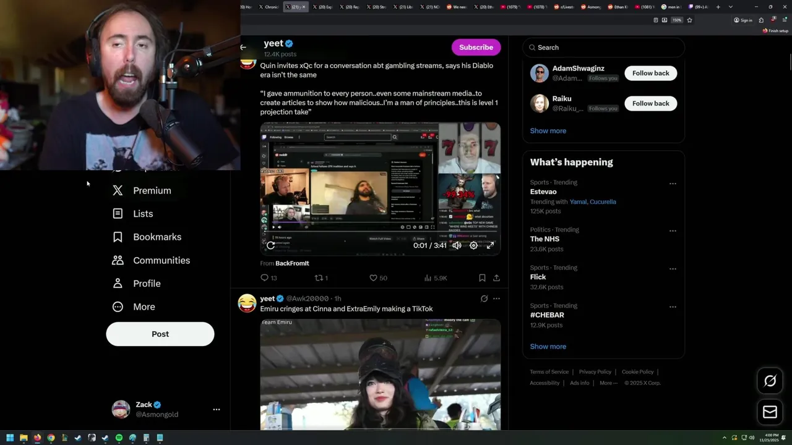Open more options for #CHEBAR trend
The height and width of the screenshot is (445, 792).
(x=673, y=307)
